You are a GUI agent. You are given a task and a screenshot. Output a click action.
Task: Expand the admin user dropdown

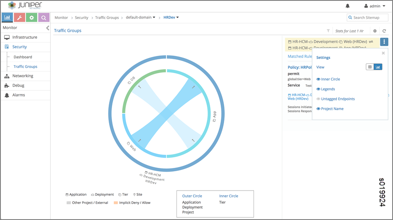[374, 6]
